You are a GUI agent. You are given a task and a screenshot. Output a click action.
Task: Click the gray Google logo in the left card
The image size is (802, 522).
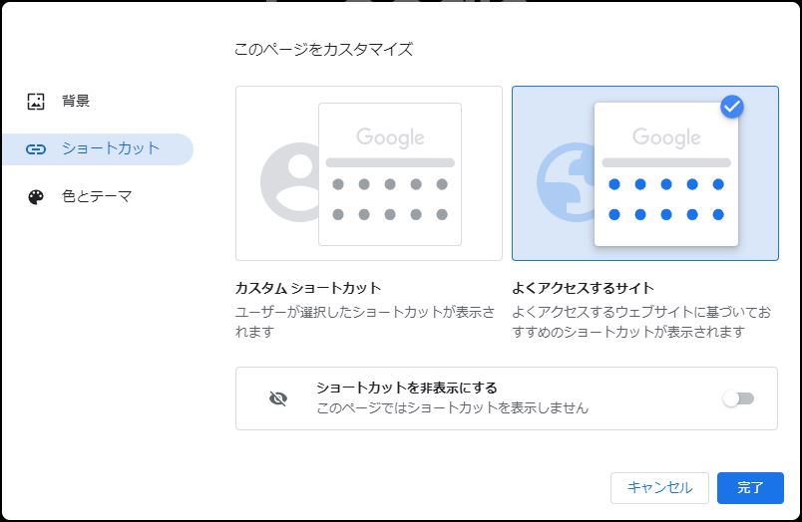coord(390,137)
